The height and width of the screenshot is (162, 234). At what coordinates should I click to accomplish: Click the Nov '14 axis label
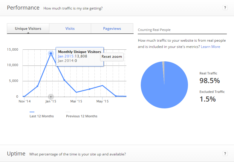pyautogui.click(x=25, y=101)
